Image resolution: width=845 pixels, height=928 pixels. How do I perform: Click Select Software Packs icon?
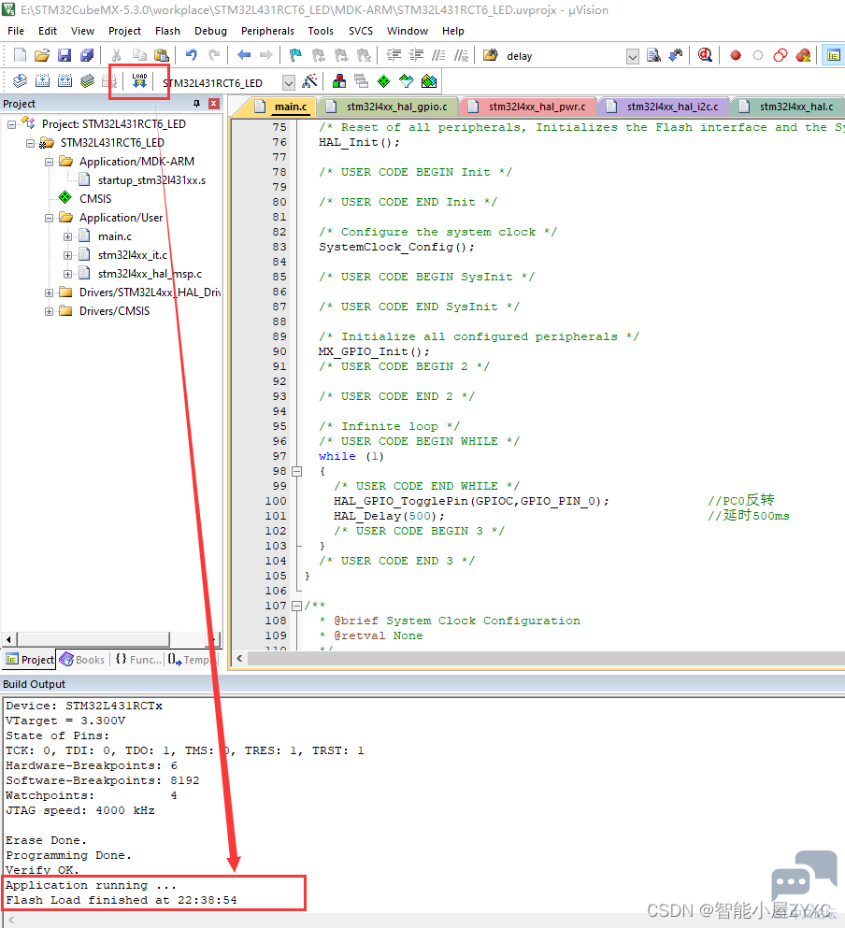[x=407, y=81]
